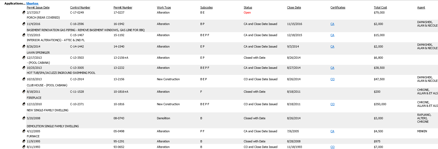Viewport: 438px width, 149px height.
Task: Open CA certificate for permit 05-0498
Action: click(332, 131)
